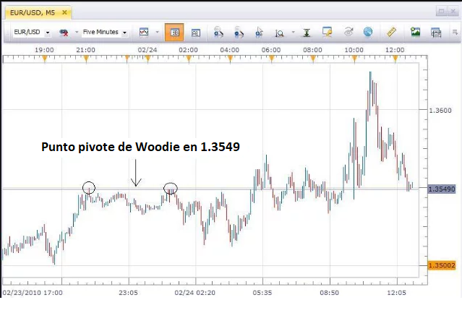Select the cursor pointer tool icon
Screen dimensions: 462x313
(x=259, y=32)
